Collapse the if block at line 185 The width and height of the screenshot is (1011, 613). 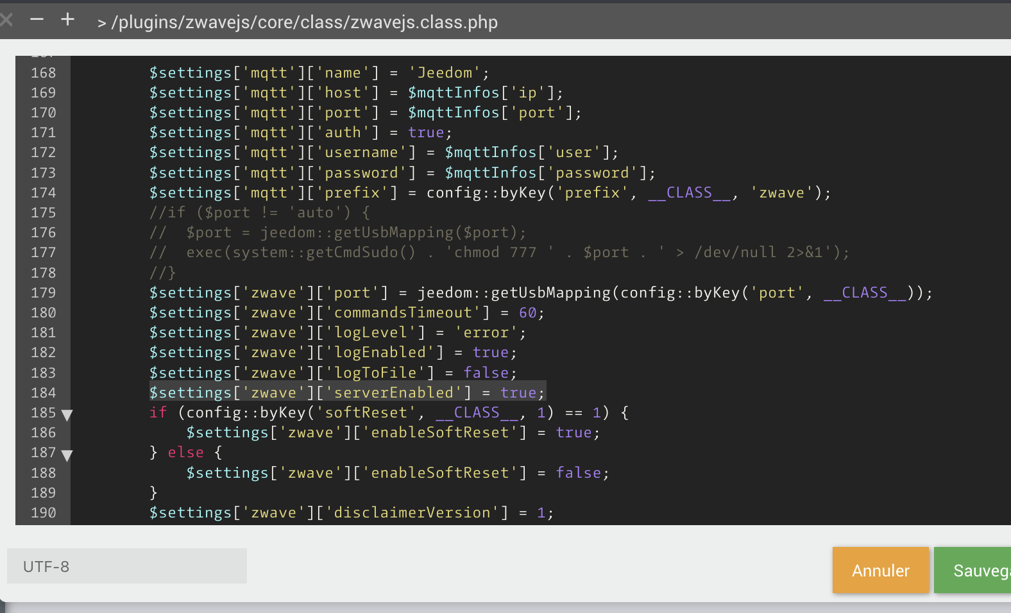coord(67,414)
